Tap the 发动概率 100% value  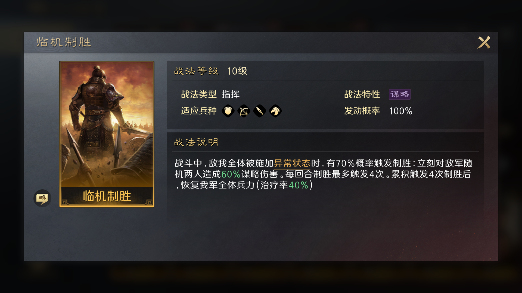click(x=400, y=111)
